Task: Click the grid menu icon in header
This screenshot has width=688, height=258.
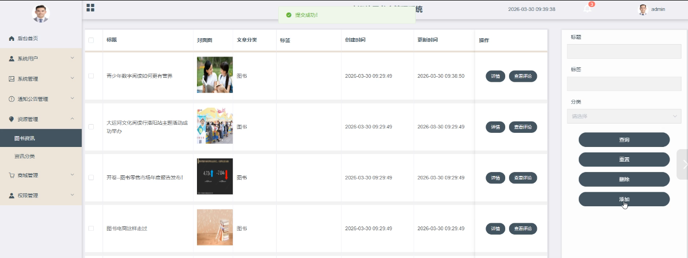Action: point(91,8)
